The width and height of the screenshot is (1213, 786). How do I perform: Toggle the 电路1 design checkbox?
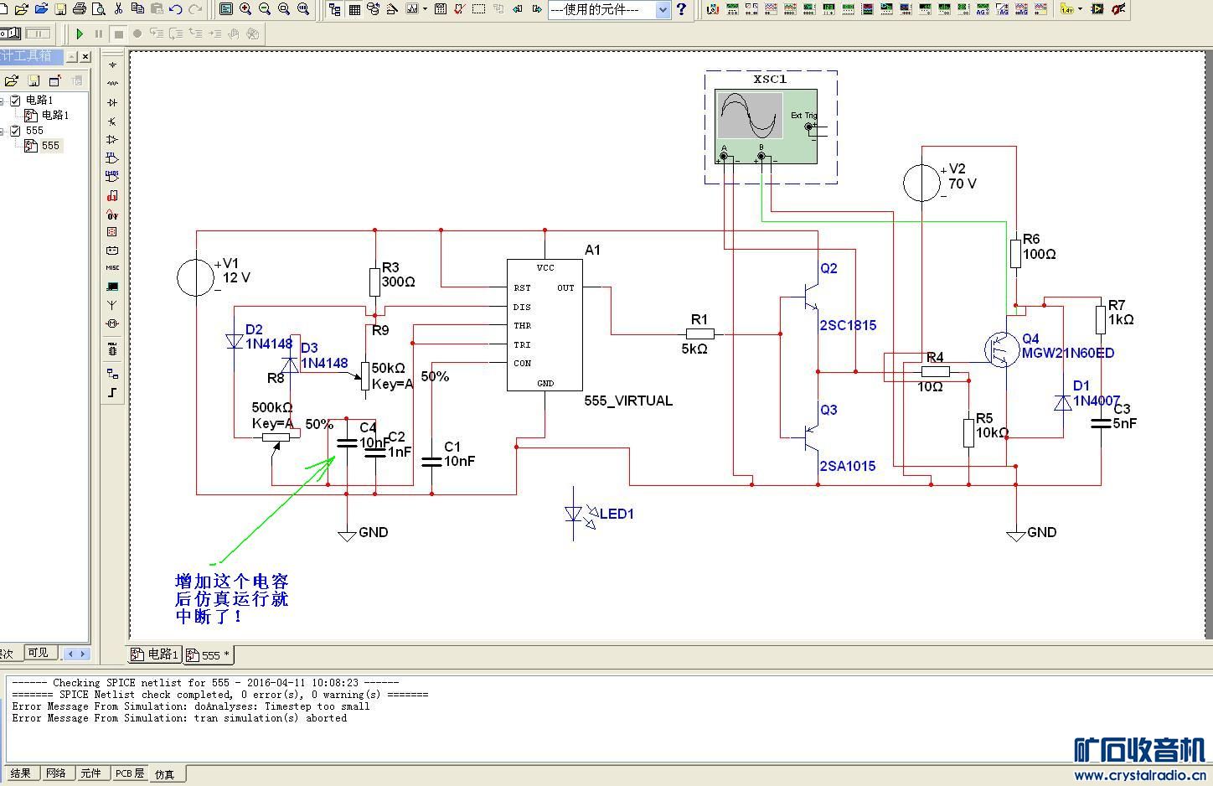(15, 100)
